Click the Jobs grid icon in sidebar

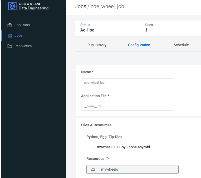[x=10, y=36]
